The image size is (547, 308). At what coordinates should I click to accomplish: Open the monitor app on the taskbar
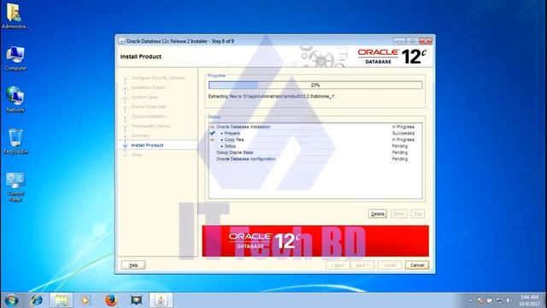click(x=136, y=300)
